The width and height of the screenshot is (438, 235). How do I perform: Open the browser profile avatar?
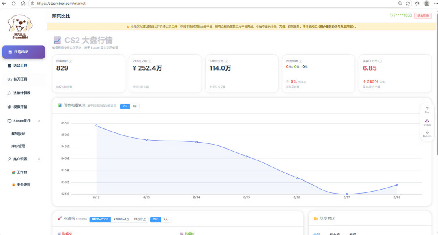point(427,3)
